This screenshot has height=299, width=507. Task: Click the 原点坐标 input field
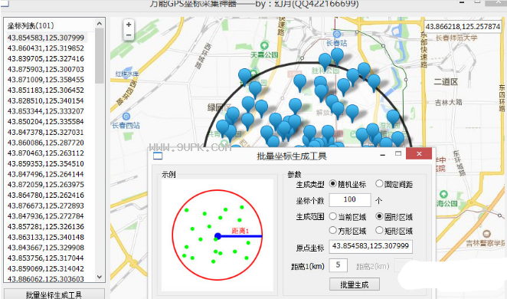[371, 246]
